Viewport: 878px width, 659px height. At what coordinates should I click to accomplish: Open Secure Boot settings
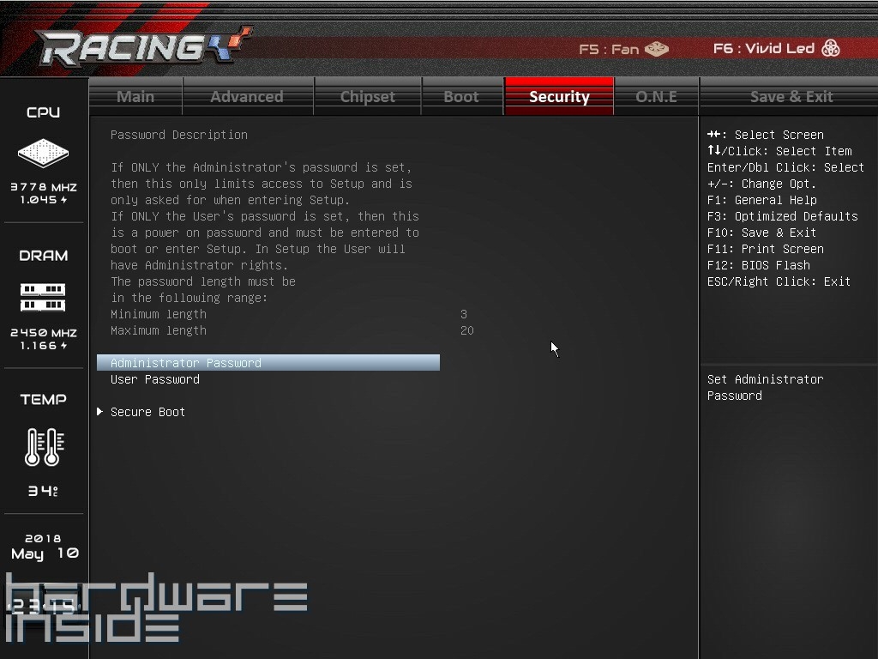pos(147,412)
